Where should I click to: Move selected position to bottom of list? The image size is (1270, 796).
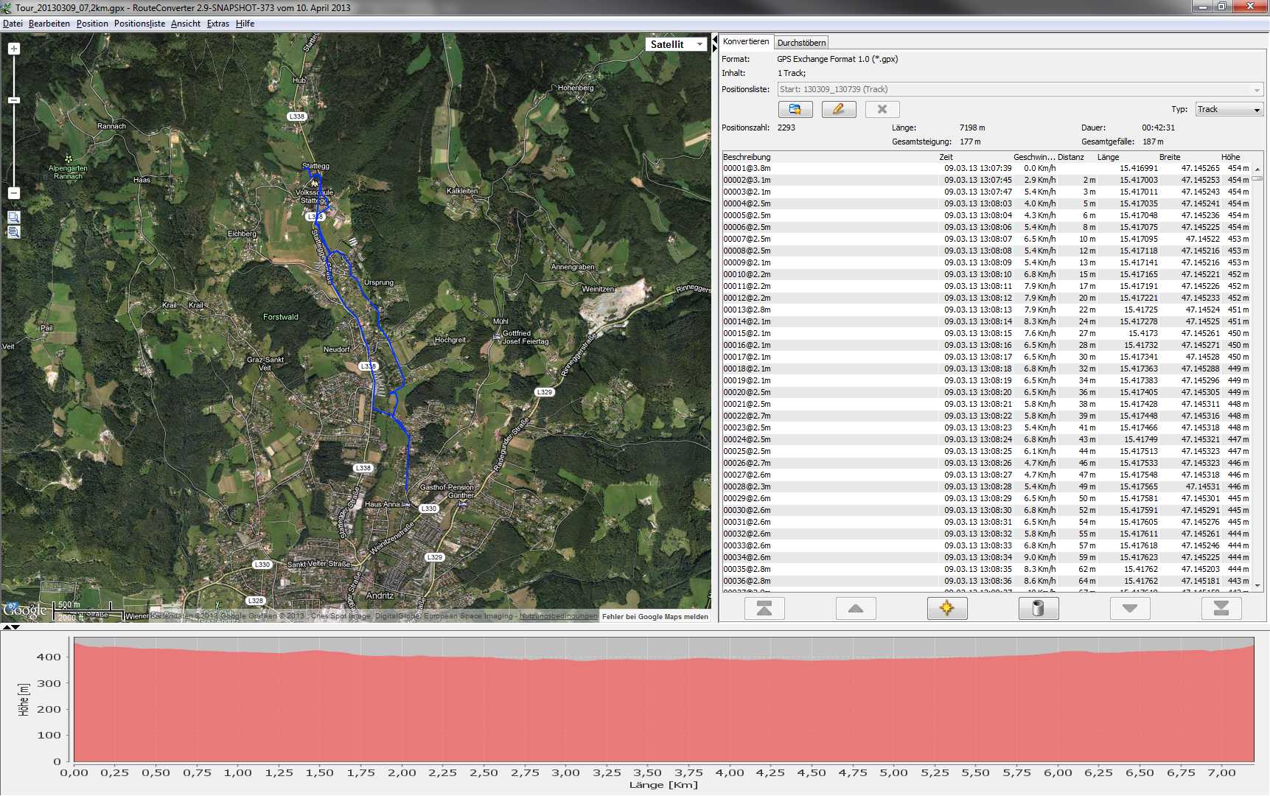click(1221, 608)
